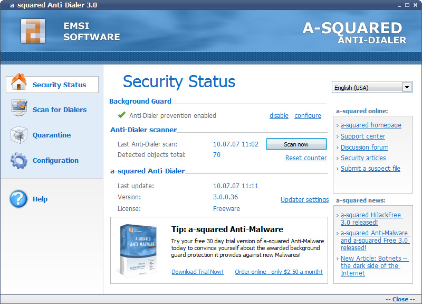Click disable for Background Guard

click(x=279, y=116)
